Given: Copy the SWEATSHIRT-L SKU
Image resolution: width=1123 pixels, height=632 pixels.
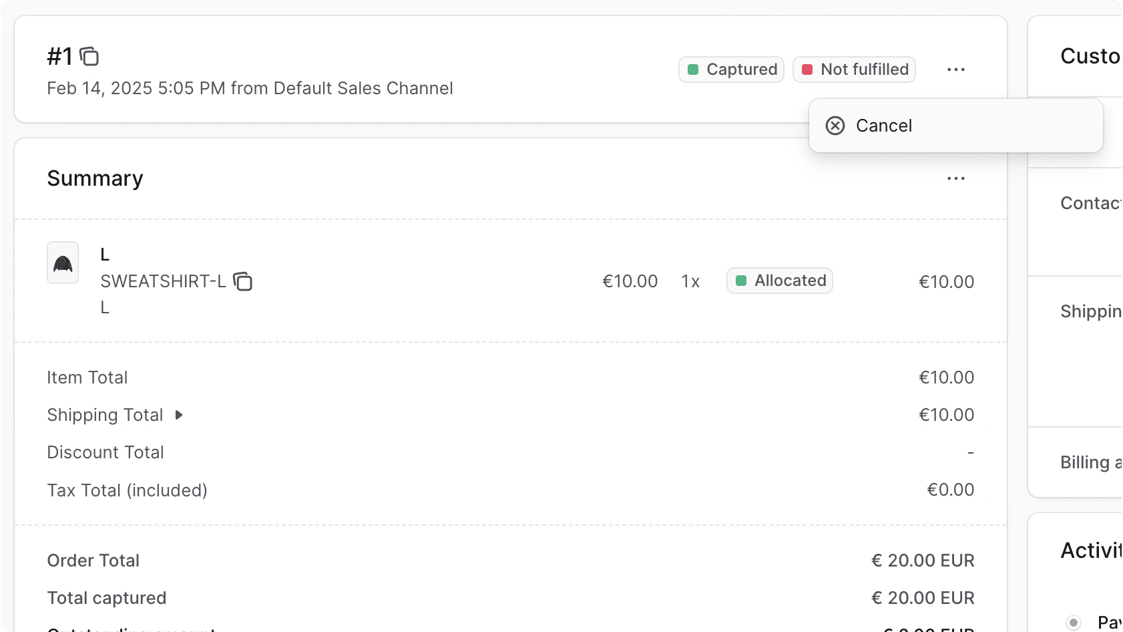Looking at the screenshot, I should coord(243,282).
